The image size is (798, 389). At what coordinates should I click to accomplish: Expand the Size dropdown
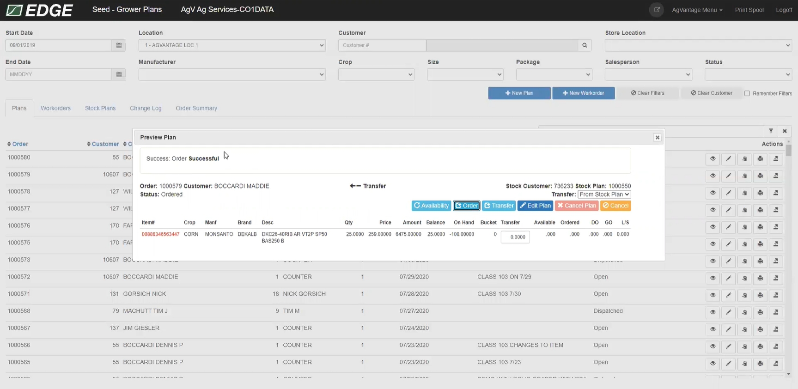coord(465,74)
